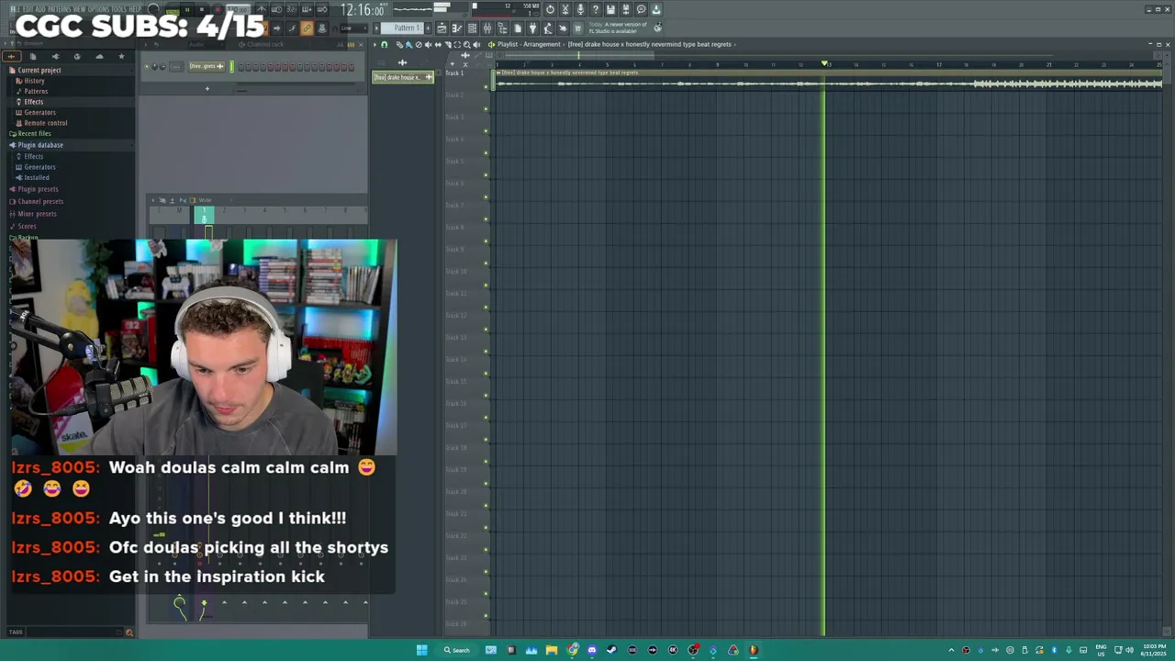Click the download arrow icon in top toolbar
The height and width of the screenshot is (661, 1175).
click(x=655, y=9)
